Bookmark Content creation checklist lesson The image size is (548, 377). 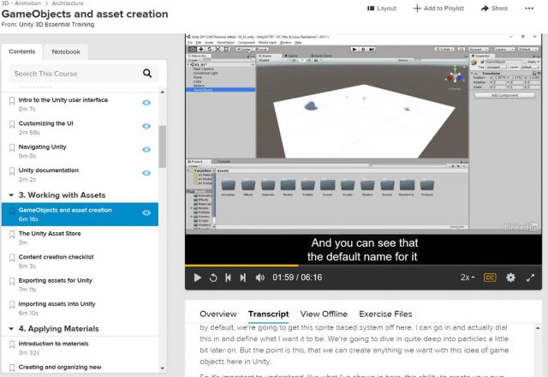[x=12, y=258]
